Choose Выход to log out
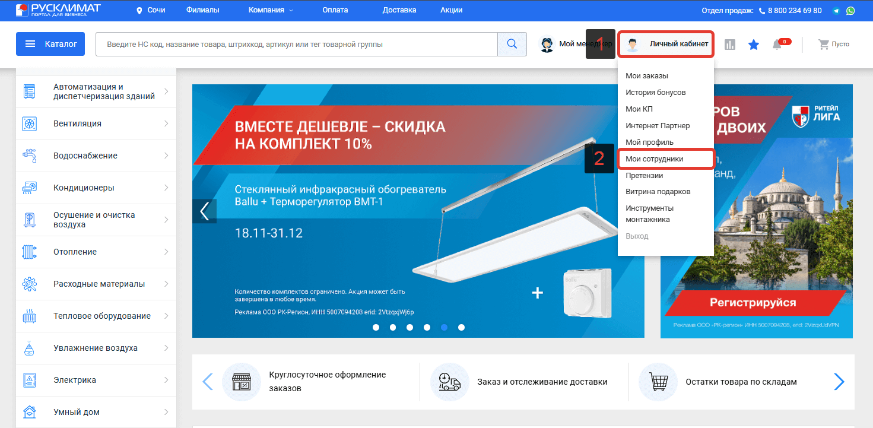873x428 pixels. (637, 236)
